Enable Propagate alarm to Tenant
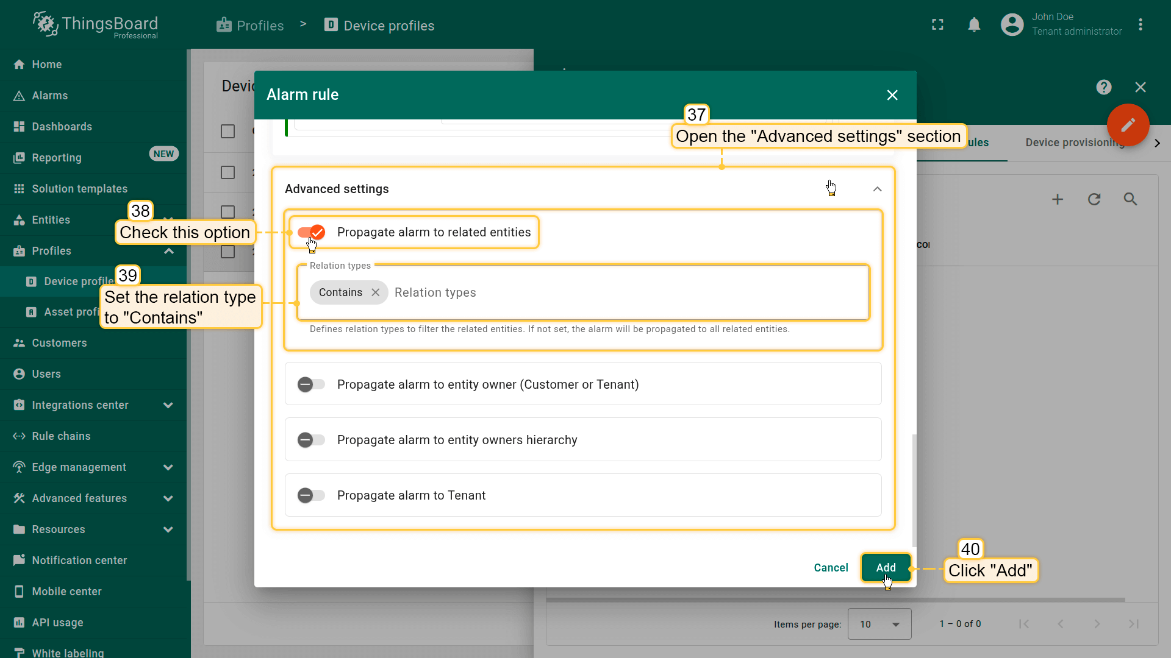The height and width of the screenshot is (658, 1171). [x=311, y=495]
